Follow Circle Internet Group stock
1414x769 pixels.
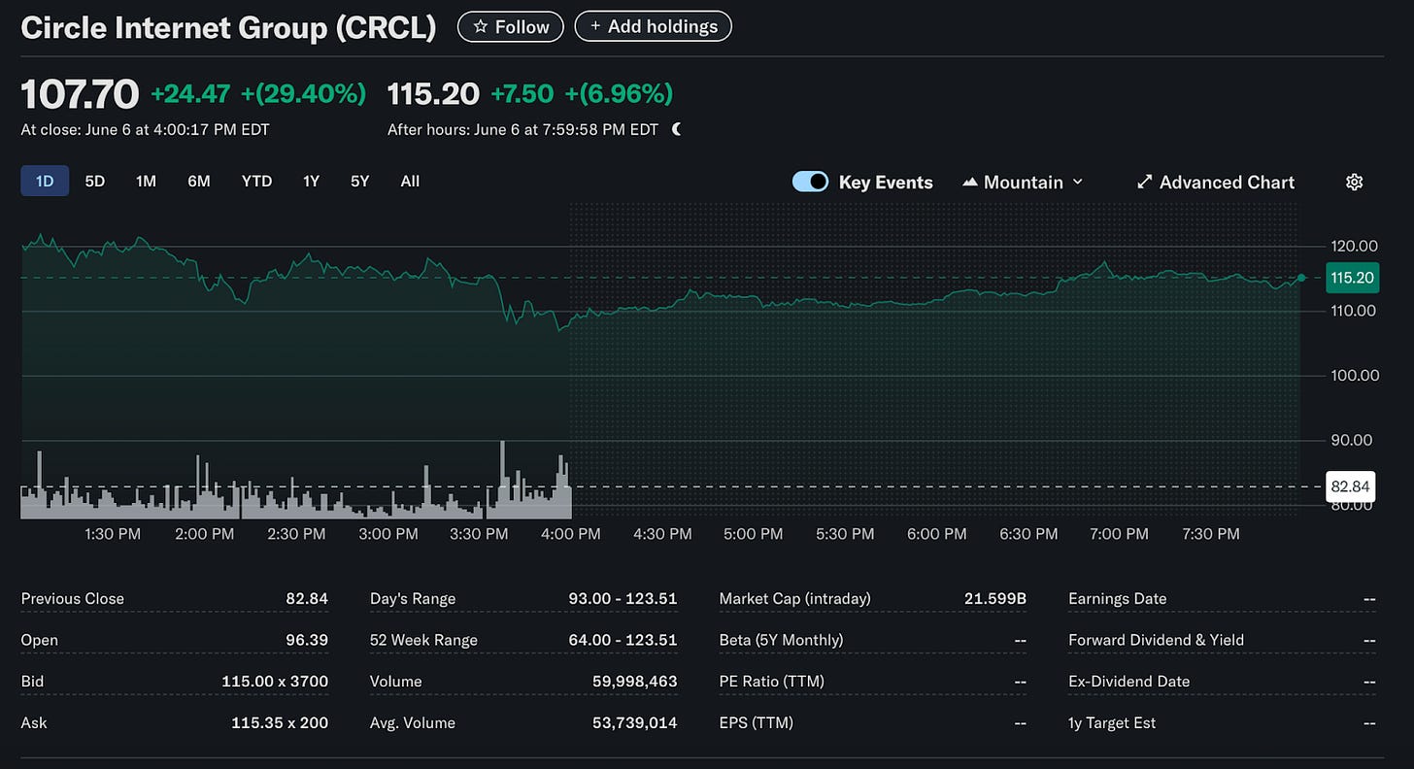[510, 27]
